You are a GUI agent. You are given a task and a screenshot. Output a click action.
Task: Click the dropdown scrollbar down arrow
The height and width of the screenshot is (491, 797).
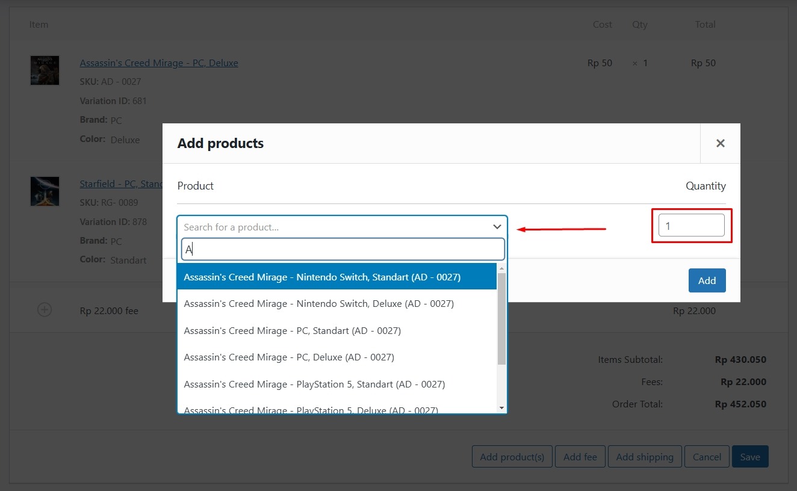(502, 408)
